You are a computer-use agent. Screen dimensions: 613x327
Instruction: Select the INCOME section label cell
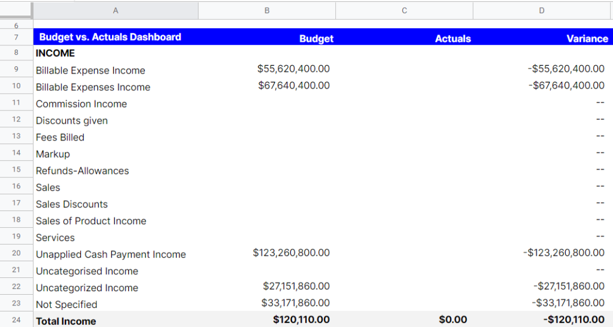click(116, 53)
